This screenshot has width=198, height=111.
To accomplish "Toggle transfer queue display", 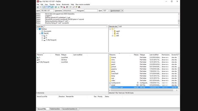I will tap(52, 7).
